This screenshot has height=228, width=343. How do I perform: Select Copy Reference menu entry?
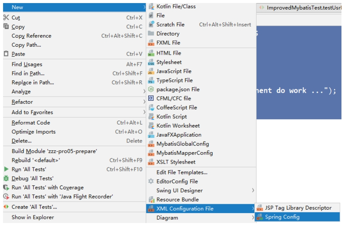click(x=75, y=36)
